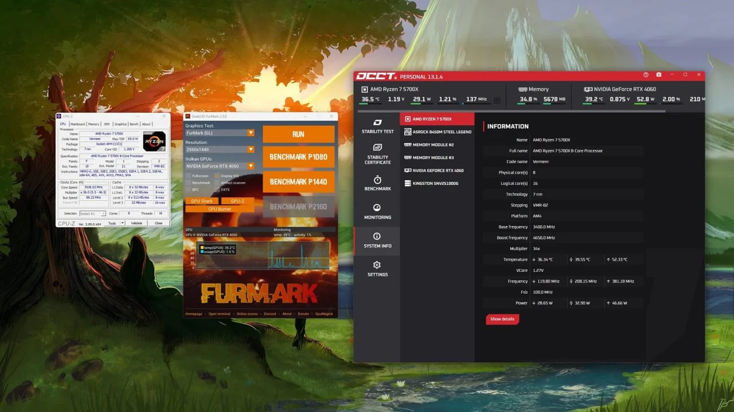The width and height of the screenshot is (734, 412).
Task: Open Stability Test section in OCCT
Action: click(377, 126)
